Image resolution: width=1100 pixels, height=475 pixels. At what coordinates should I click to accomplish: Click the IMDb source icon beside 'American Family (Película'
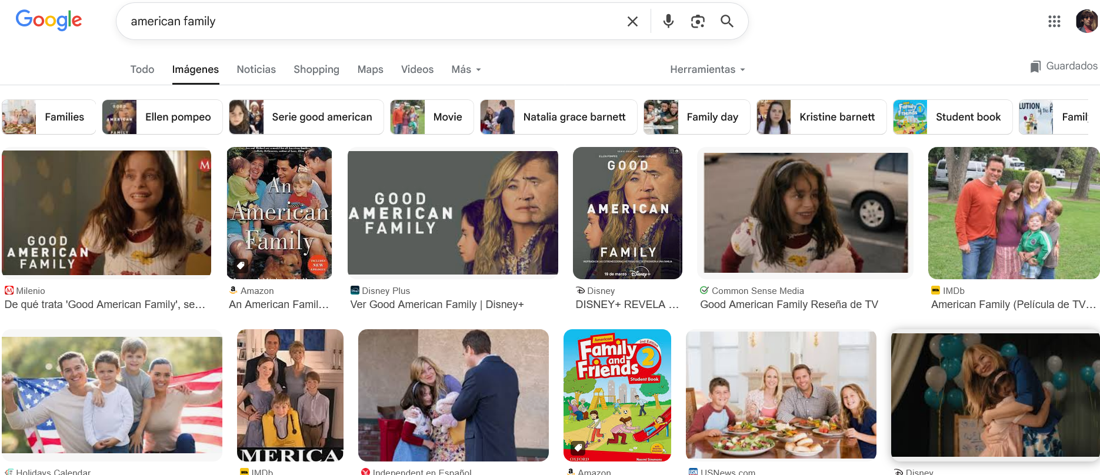935,290
